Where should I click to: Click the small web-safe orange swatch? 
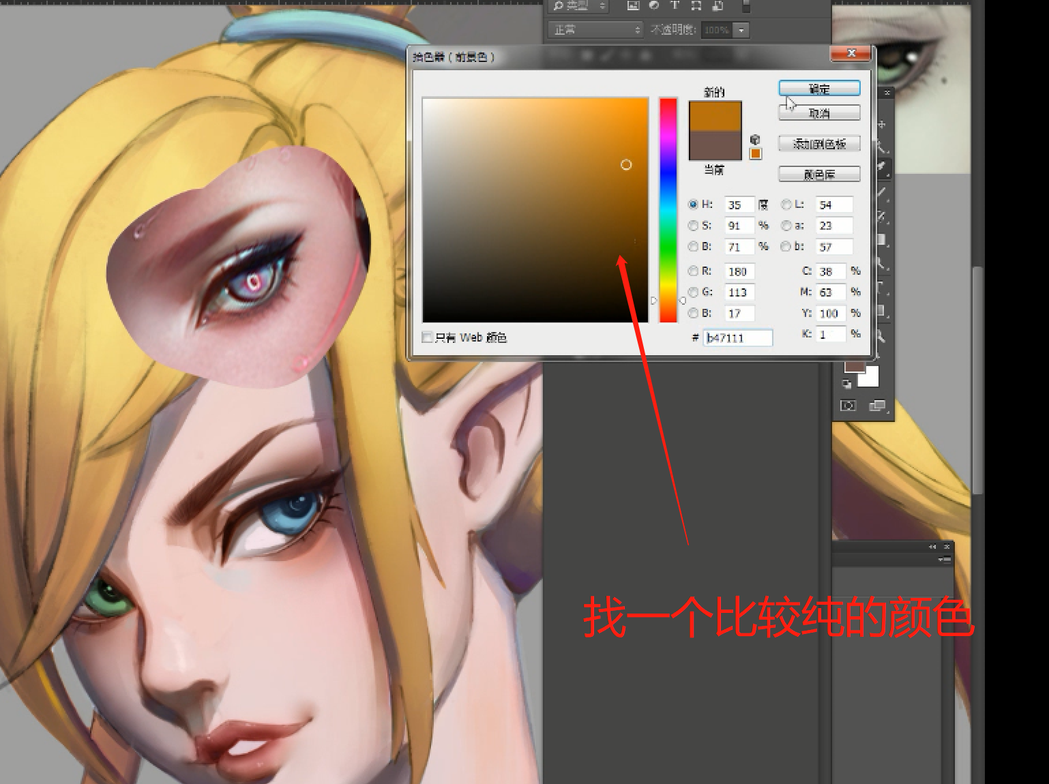pyautogui.click(x=755, y=154)
